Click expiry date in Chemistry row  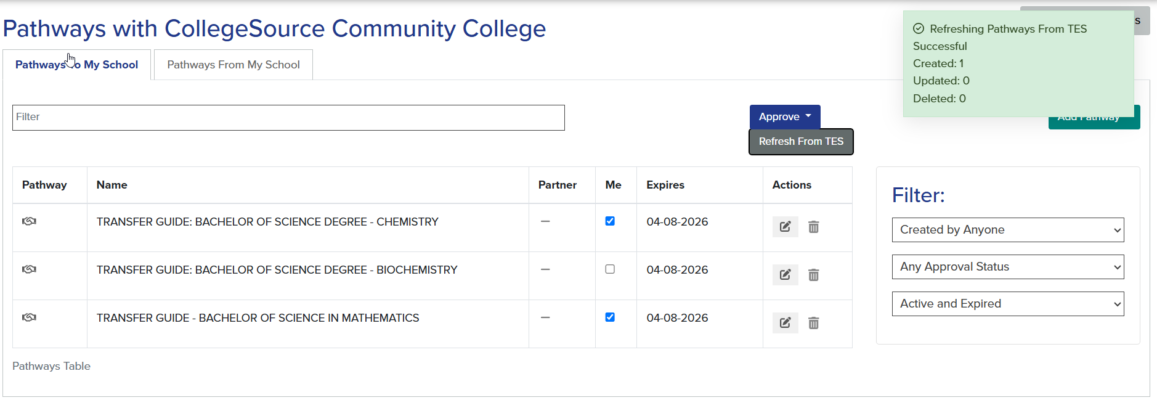[677, 222]
